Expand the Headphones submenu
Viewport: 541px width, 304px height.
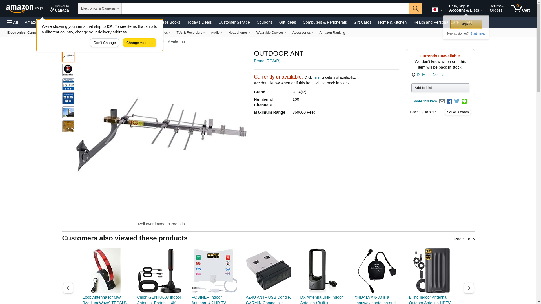(239, 33)
